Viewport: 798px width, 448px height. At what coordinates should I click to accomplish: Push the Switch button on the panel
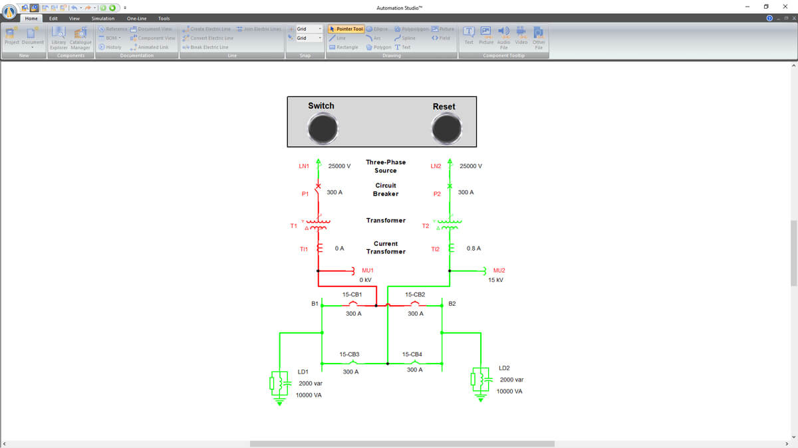(323, 128)
